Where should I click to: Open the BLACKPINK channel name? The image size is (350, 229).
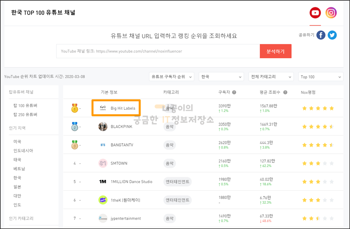point(121,126)
